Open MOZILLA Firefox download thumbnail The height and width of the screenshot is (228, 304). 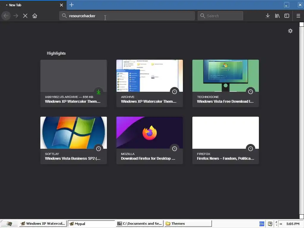tap(150, 133)
